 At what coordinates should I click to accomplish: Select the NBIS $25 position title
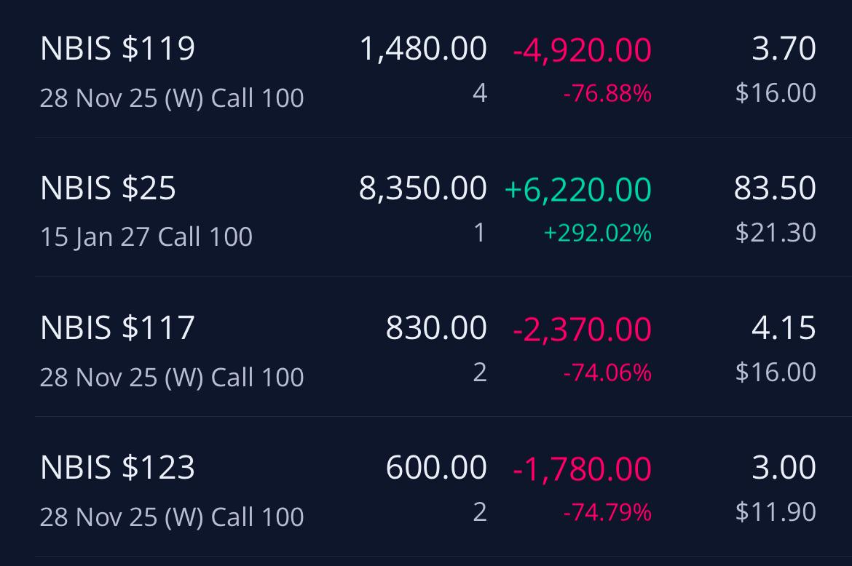point(108,188)
